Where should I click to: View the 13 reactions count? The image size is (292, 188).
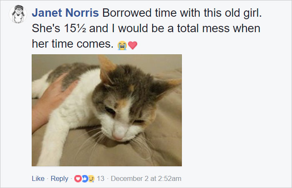coord(101,178)
